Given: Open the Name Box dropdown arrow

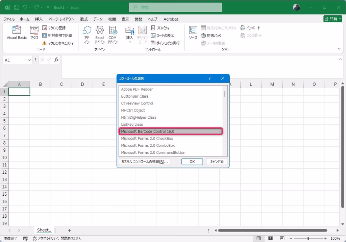Looking at the screenshot, I should (x=29, y=60).
